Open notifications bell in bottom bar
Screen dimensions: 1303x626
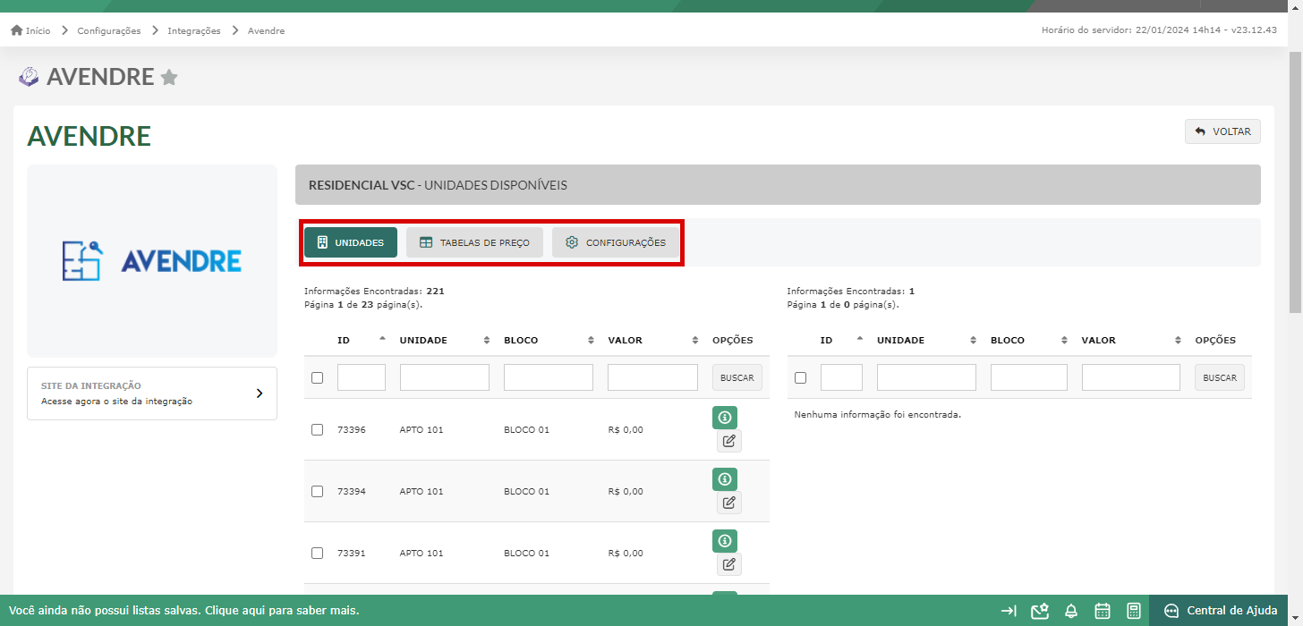[x=1071, y=611]
